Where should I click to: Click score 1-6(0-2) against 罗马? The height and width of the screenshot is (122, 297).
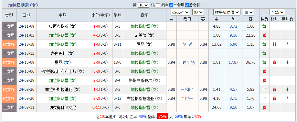[x=101, y=44]
